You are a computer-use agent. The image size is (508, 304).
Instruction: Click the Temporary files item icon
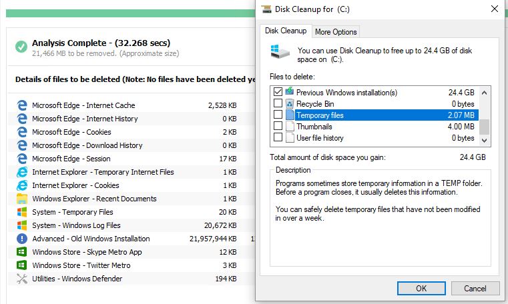[x=290, y=115]
